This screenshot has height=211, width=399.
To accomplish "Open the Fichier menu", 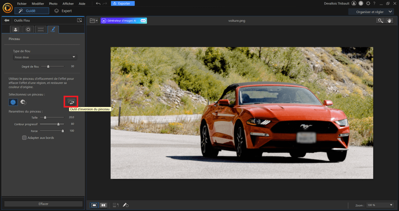I will [22, 4].
